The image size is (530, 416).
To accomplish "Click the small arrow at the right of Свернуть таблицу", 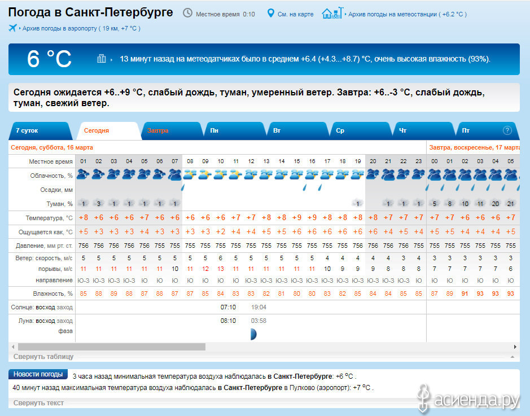I will coord(513,357).
